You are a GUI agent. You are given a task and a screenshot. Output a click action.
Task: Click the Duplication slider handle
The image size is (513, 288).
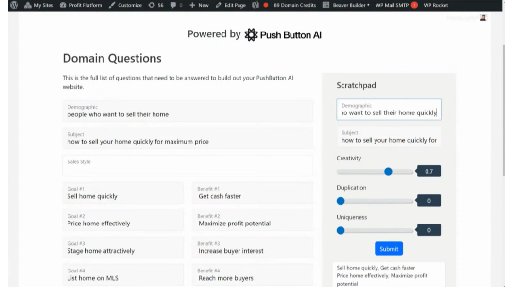341,201
